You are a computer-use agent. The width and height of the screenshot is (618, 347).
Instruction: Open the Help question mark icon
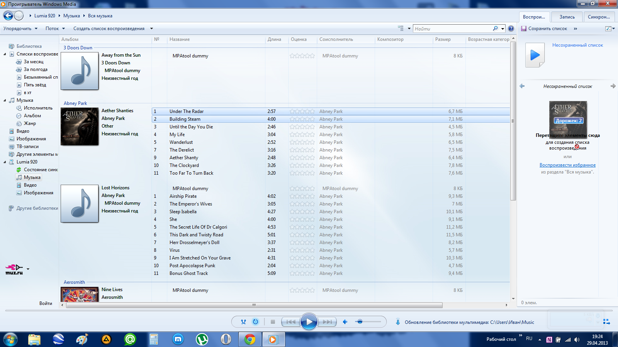tap(511, 29)
